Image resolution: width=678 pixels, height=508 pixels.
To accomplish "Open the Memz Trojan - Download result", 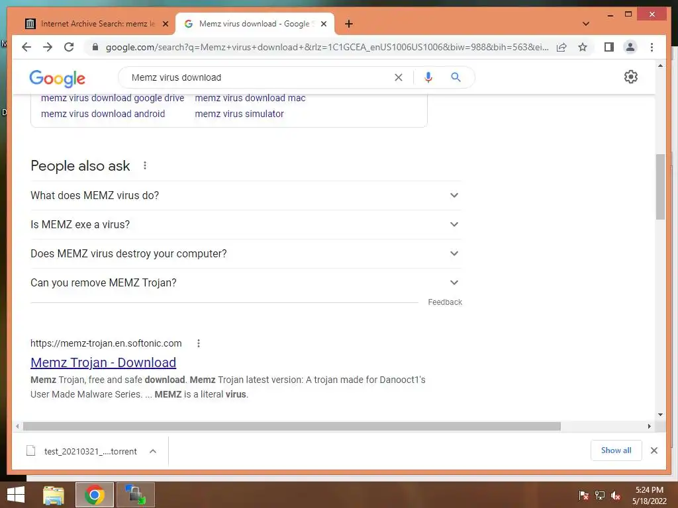I will [x=103, y=362].
